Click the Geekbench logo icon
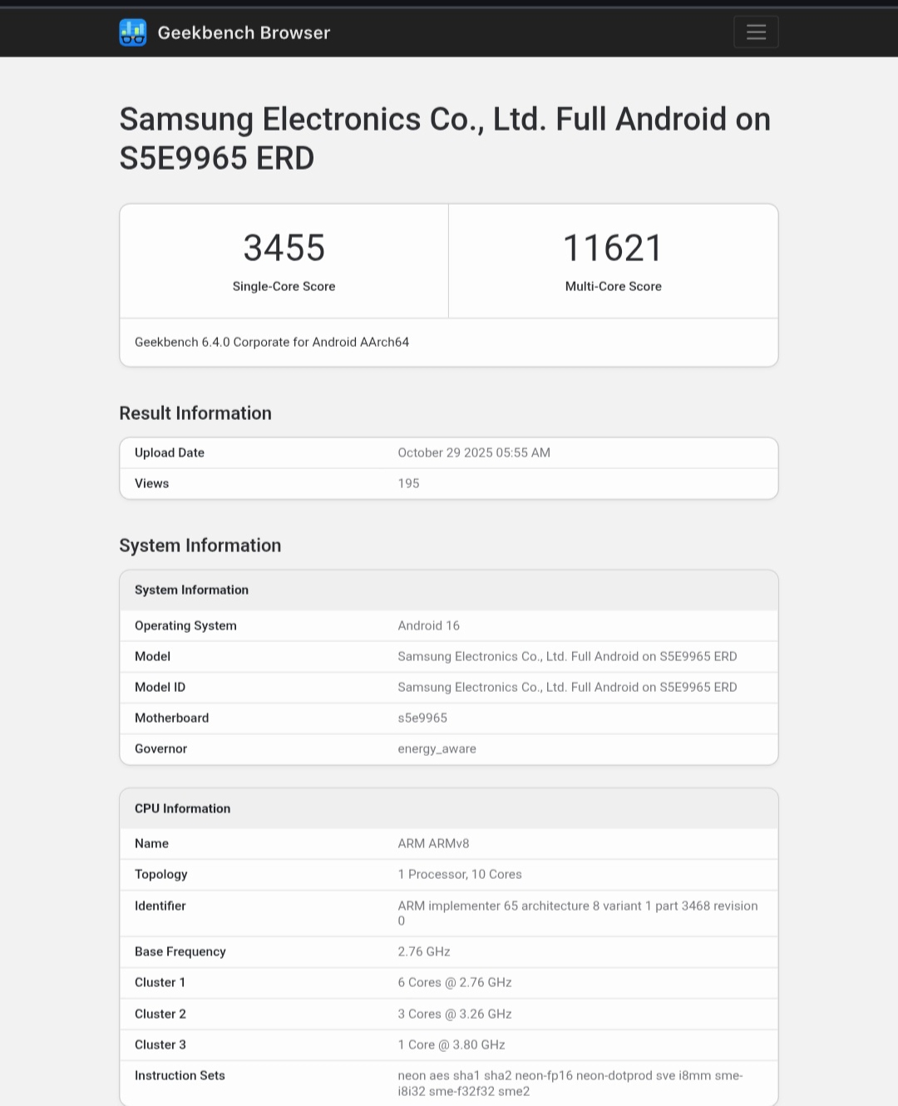The height and width of the screenshot is (1106, 898). click(133, 32)
